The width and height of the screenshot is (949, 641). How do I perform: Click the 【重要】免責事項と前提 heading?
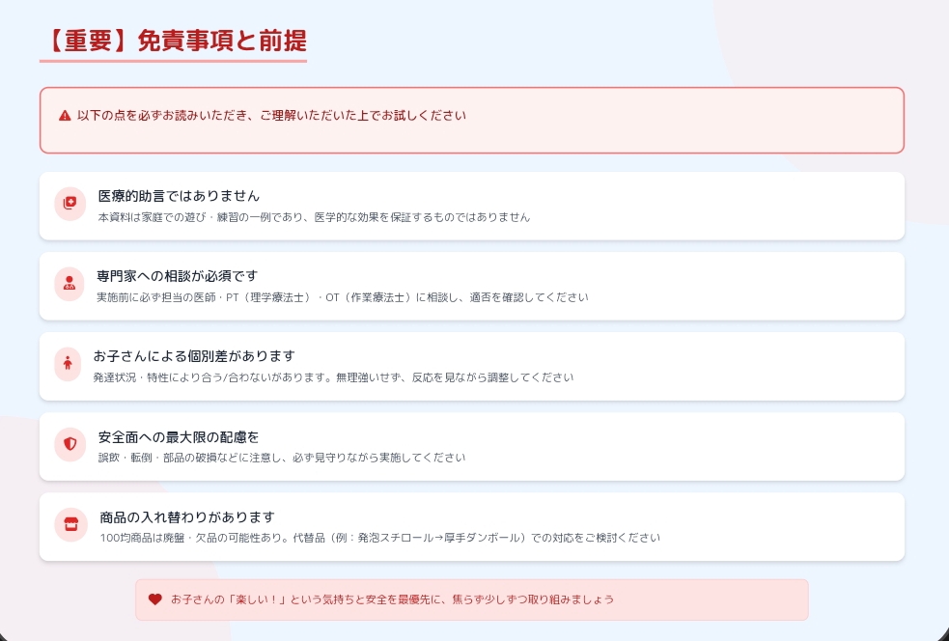click(174, 41)
